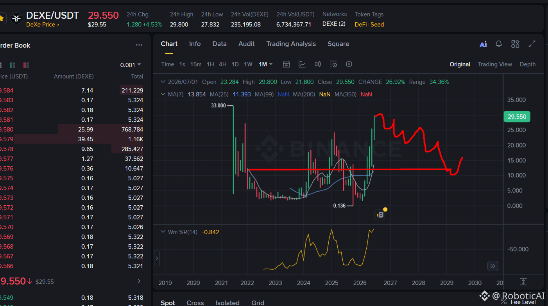Toggle the yellow favorite star for DEXE/USDT
This screenshot has height=306, width=548.
pos(2,18)
